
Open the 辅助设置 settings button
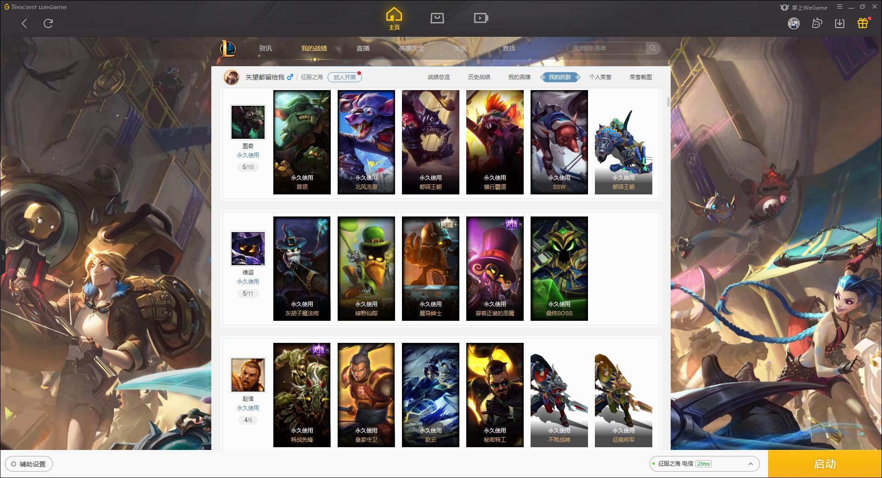(29, 464)
